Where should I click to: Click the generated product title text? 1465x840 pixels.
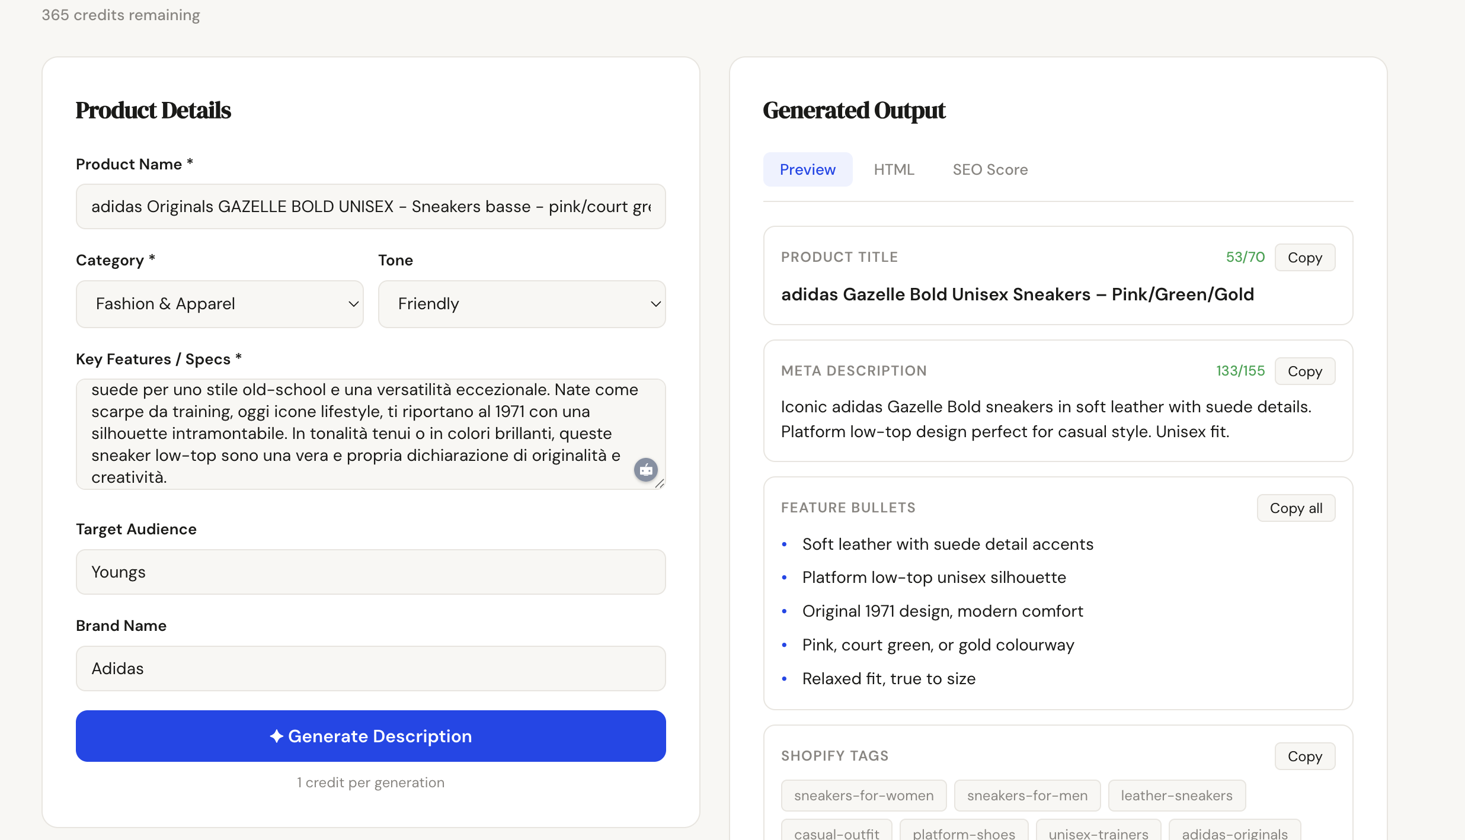(1017, 294)
